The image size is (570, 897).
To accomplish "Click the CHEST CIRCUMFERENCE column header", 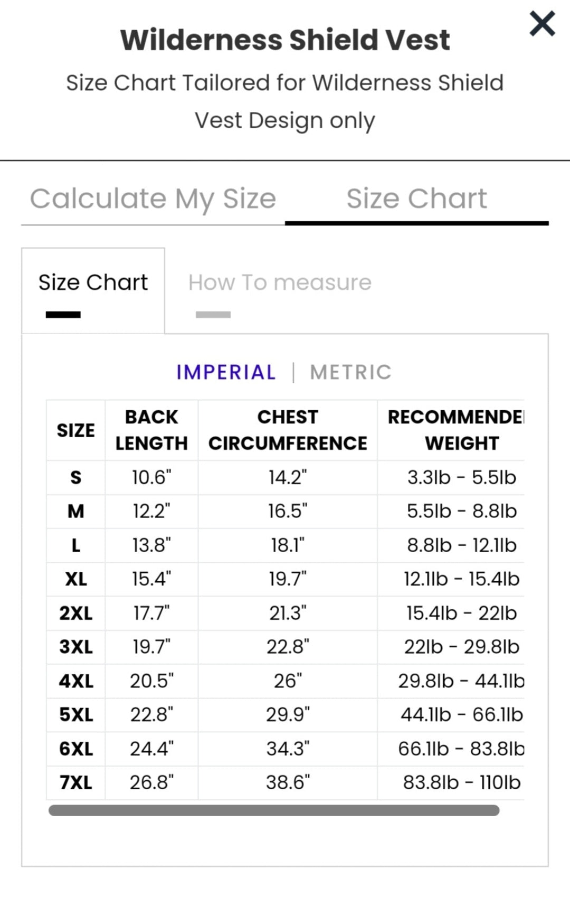I will click(288, 430).
